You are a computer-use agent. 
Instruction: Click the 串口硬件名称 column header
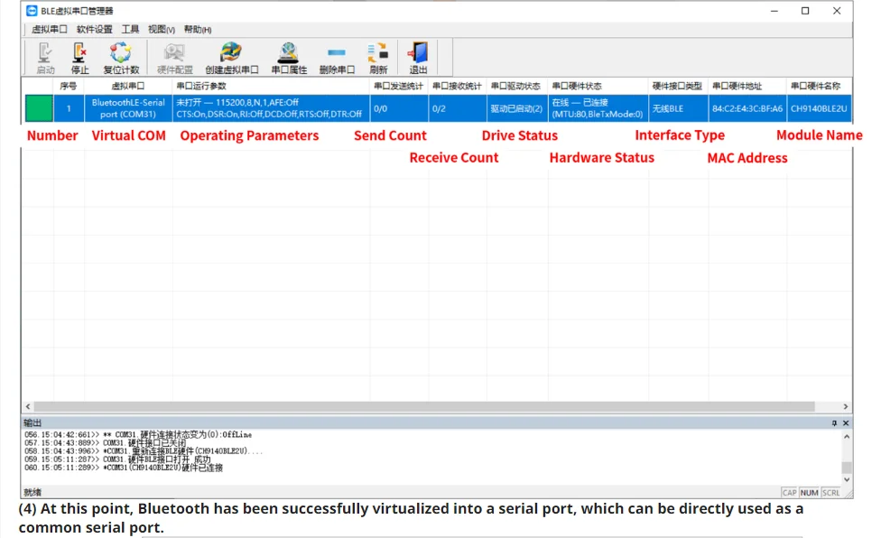(x=820, y=86)
